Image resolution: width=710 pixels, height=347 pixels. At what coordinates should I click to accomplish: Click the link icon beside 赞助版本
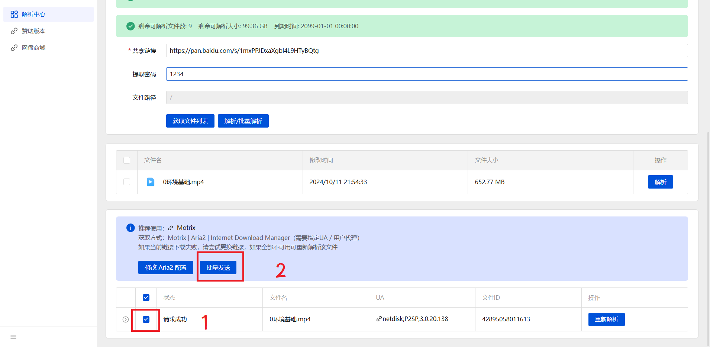(x=14, y=31)
